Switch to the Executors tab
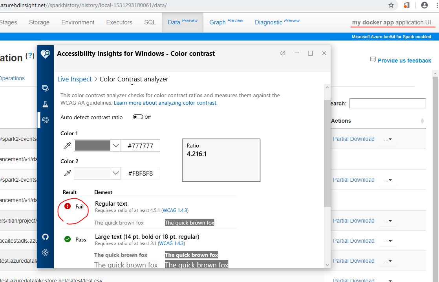Viewport: 439px width, 282px height. tap(119, 22)
